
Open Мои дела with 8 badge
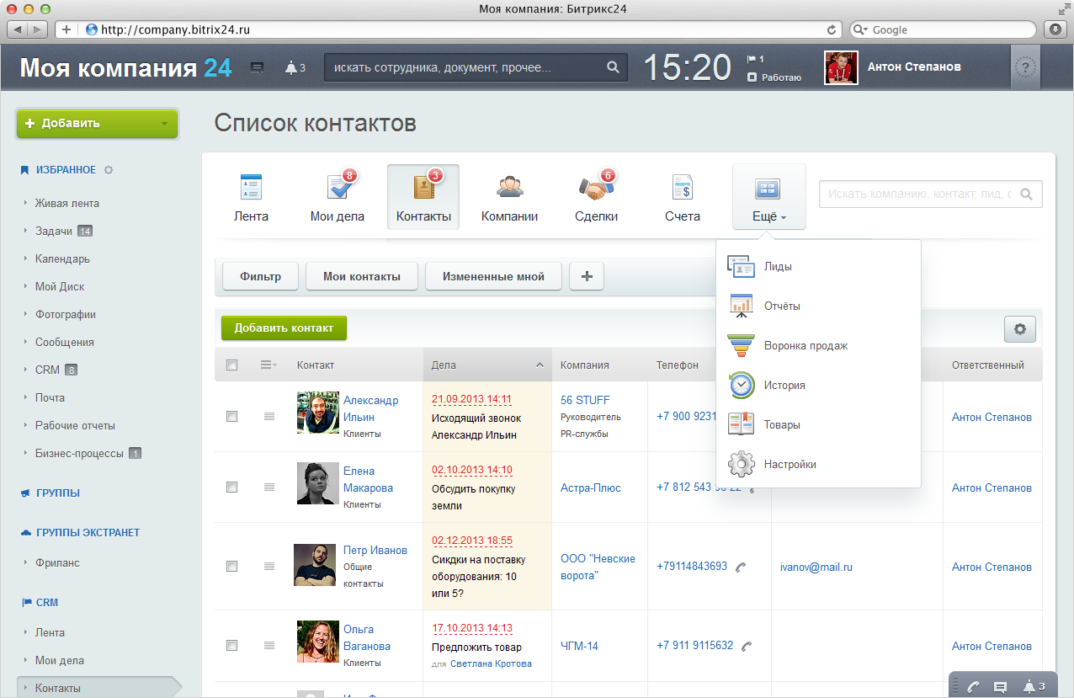(339, 187)
